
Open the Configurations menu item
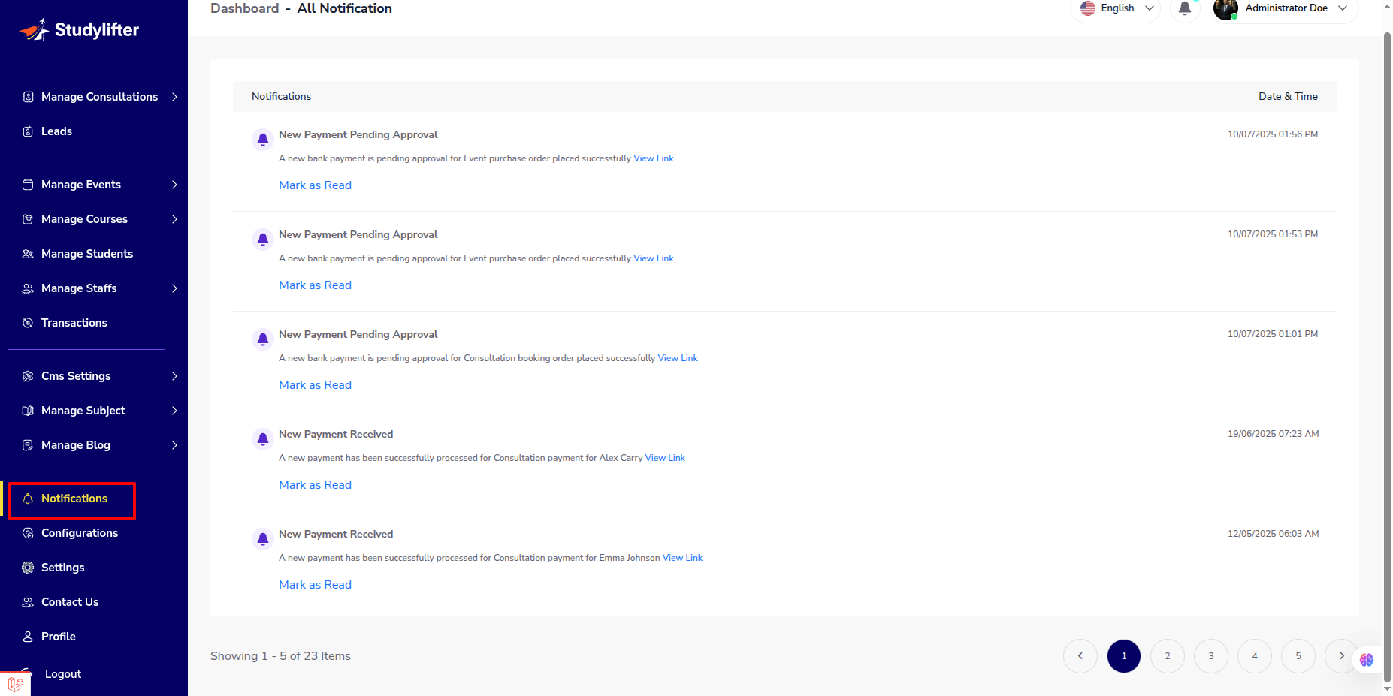pos(80,533)
